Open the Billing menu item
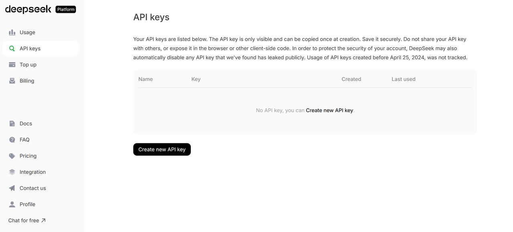The image size is (513, 232). [x=27, y=81]
